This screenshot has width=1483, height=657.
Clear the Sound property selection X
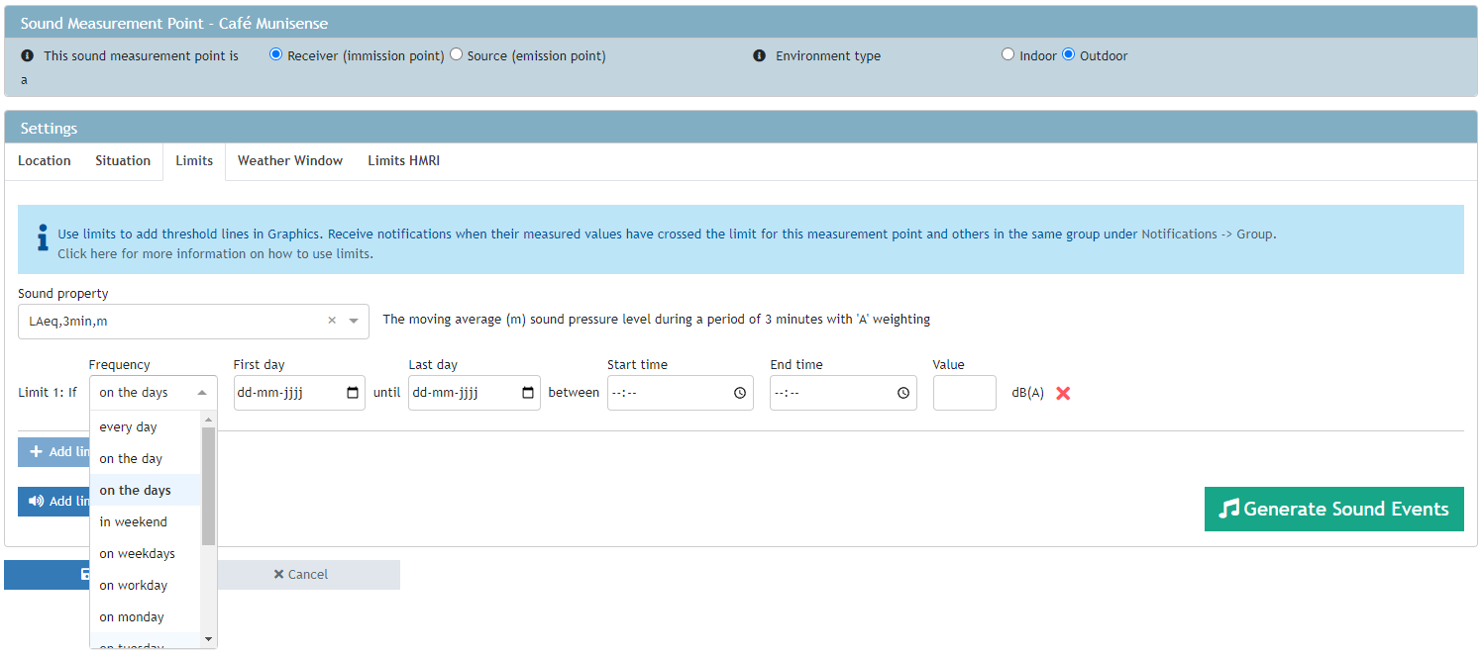pyautogui.click(x=332, y=321)
